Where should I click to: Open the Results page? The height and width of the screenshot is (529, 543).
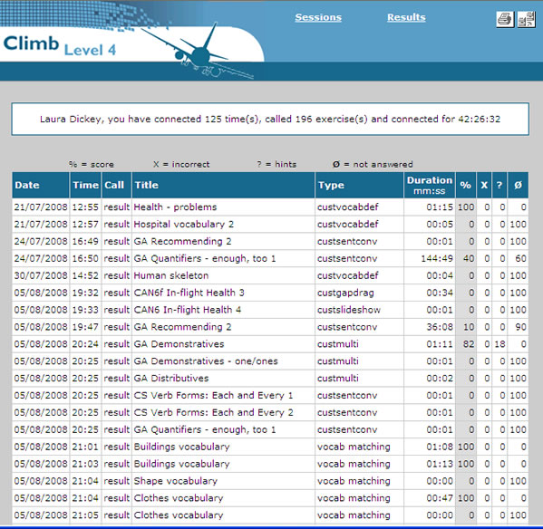(406, 17)
